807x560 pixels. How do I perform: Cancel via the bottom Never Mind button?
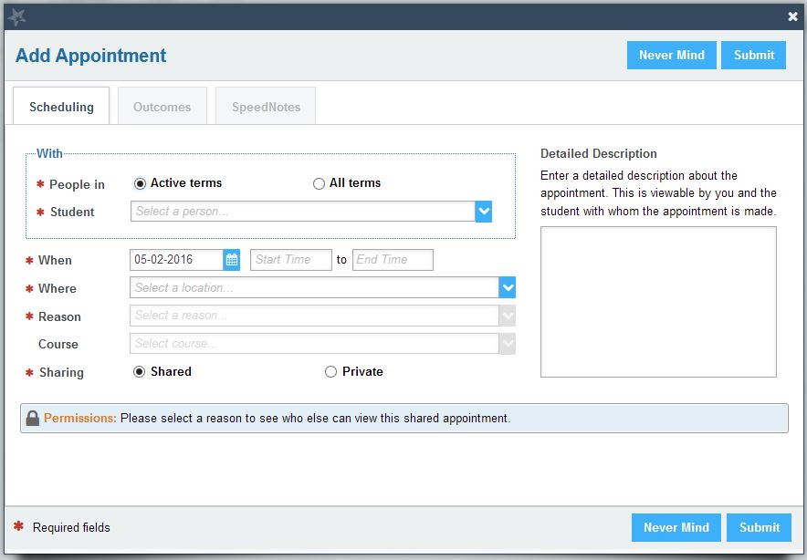coord(676,527)
